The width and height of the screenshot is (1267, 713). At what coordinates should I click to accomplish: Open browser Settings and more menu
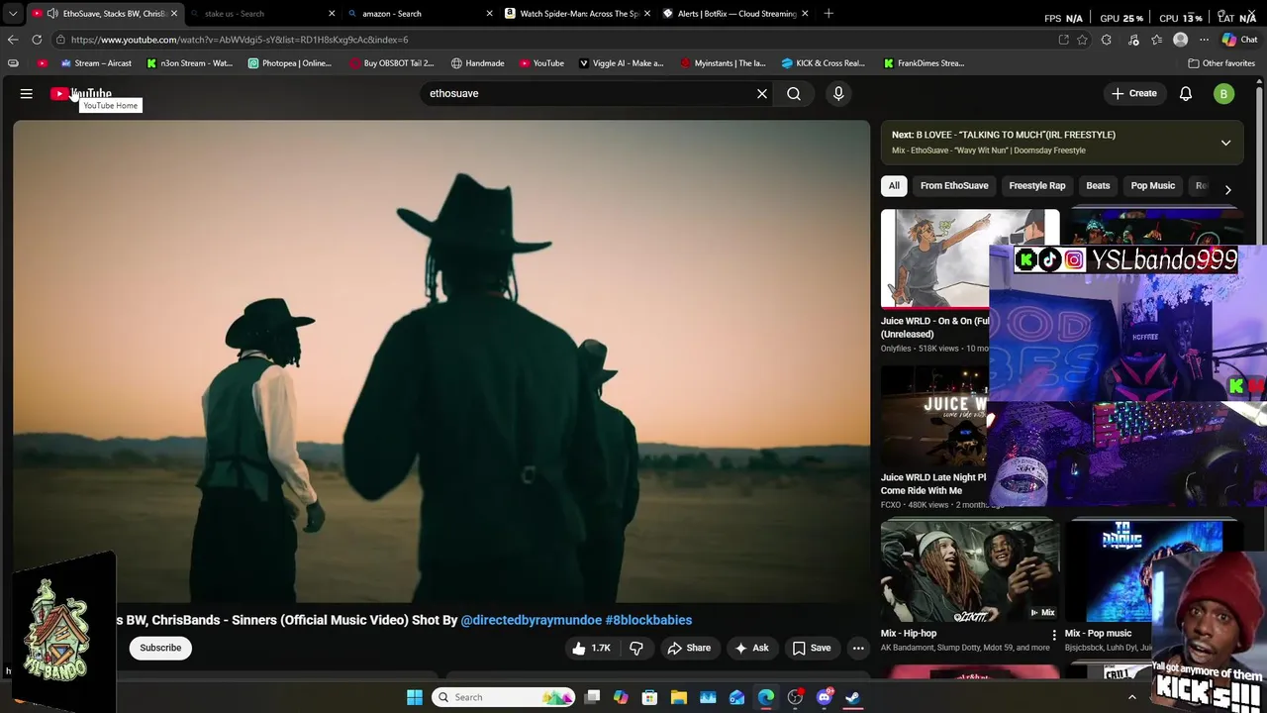(1204, 40)
